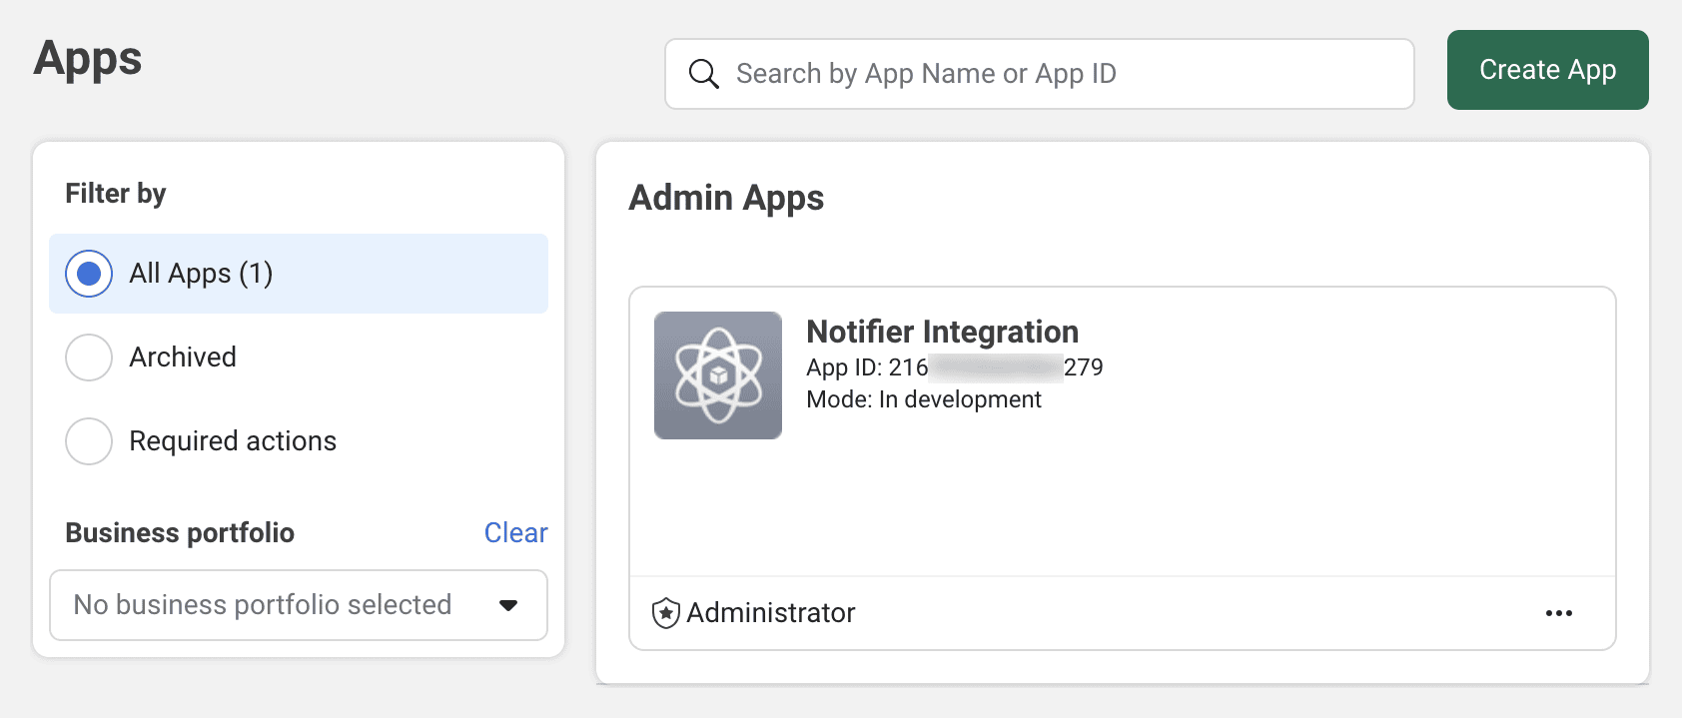Screen dimensions: 1682x718
Task: Click the Filter by heading
Action: pyautogui.click(x=116, y=194)
